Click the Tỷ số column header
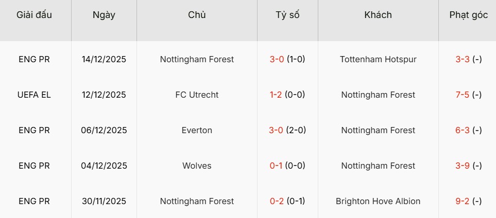 coord(287,15)
